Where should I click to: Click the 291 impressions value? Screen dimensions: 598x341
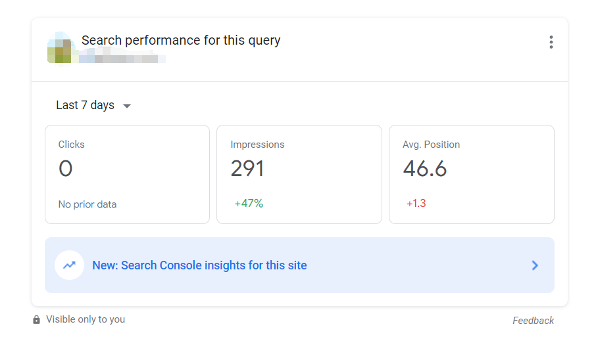[x=247, y=169]
